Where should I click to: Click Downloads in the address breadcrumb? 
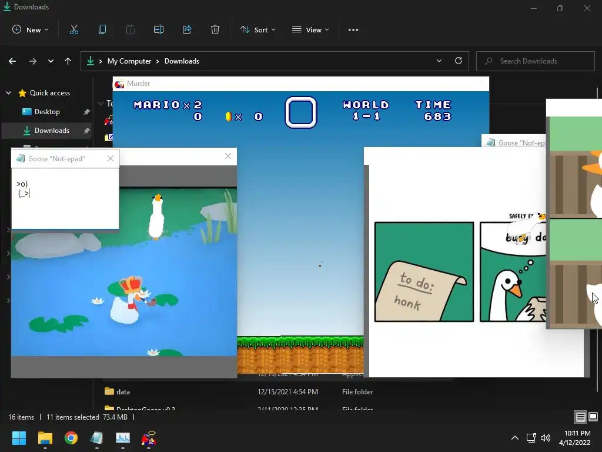(x=182, y=61)
